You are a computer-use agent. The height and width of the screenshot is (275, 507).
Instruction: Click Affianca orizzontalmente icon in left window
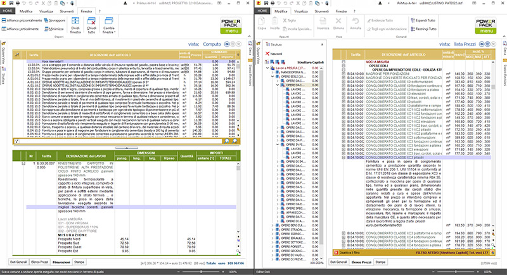[x=4, y=20]
